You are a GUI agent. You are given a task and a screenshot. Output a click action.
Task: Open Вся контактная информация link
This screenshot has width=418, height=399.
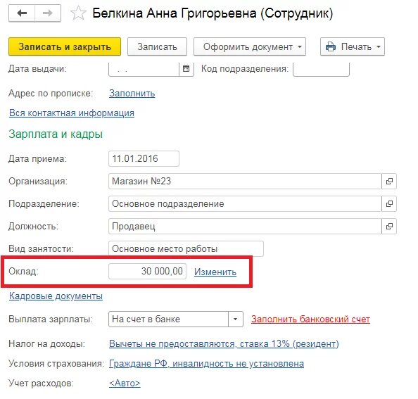(x=72, y=113)
